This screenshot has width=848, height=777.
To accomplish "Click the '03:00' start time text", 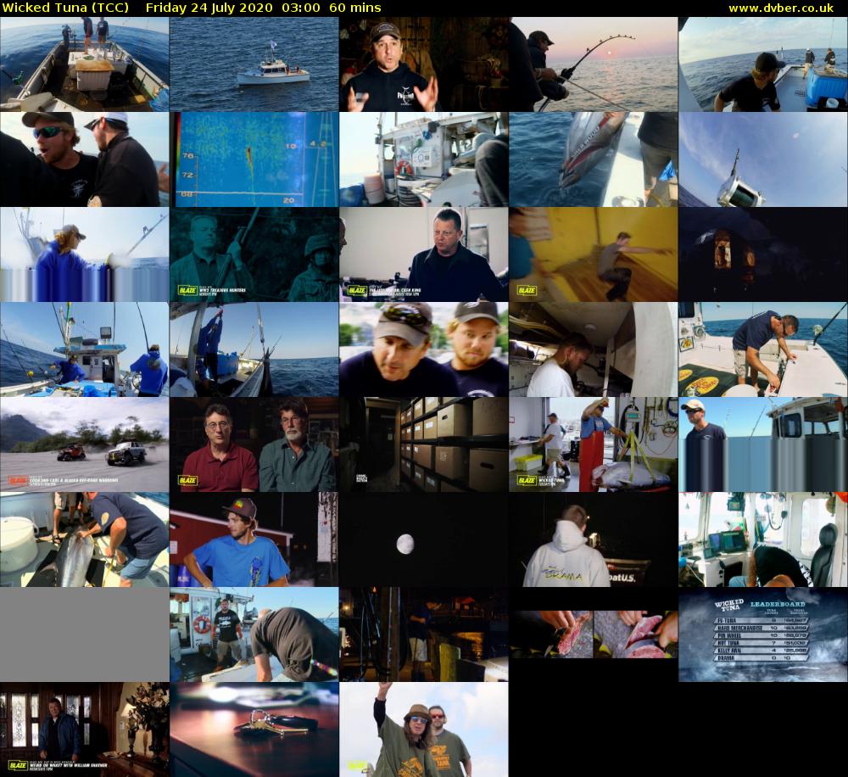I will (x=301, y=8).
